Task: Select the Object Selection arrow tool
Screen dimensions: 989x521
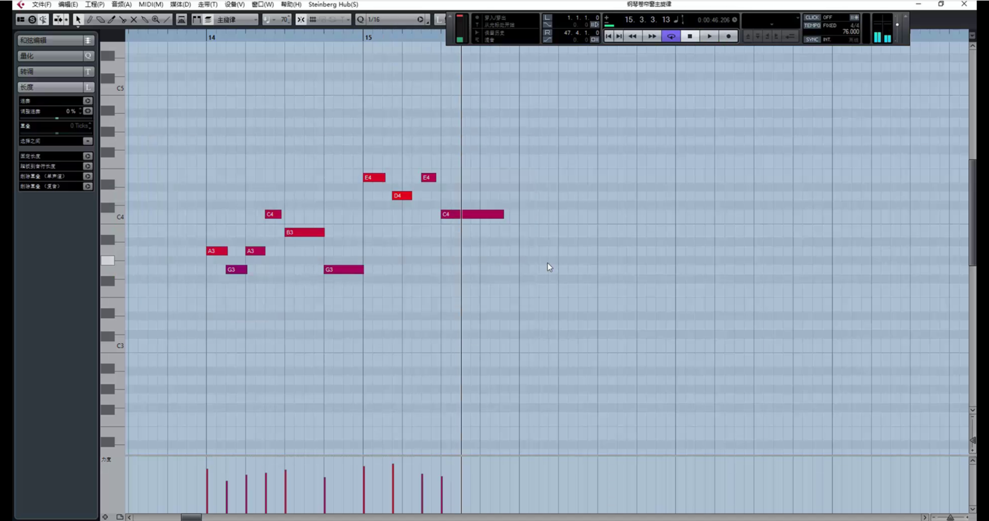Action: (78, 20)
